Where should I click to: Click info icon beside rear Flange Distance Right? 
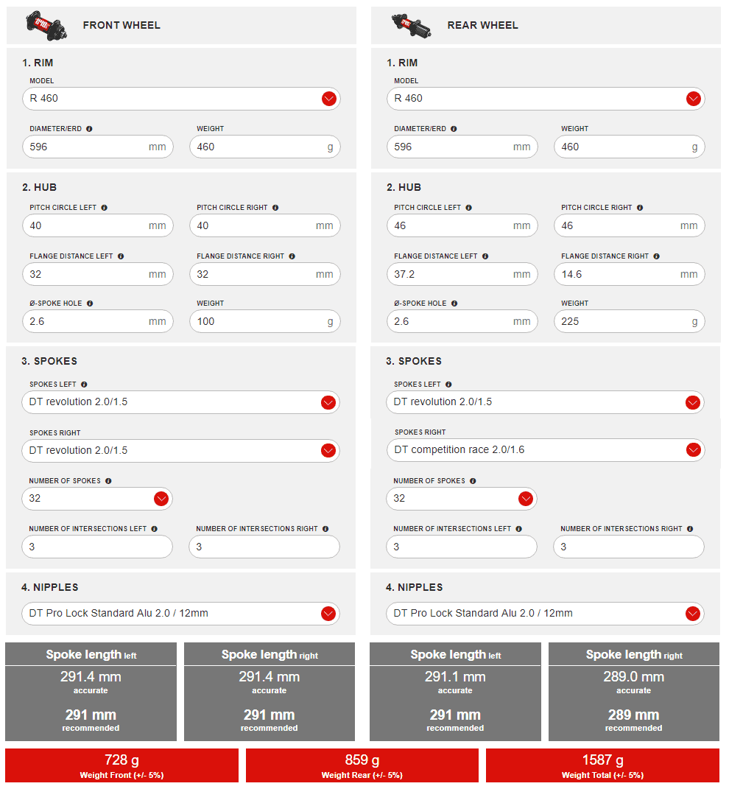point(656,256)
